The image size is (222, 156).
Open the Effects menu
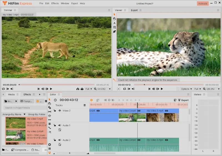[55, 3]
